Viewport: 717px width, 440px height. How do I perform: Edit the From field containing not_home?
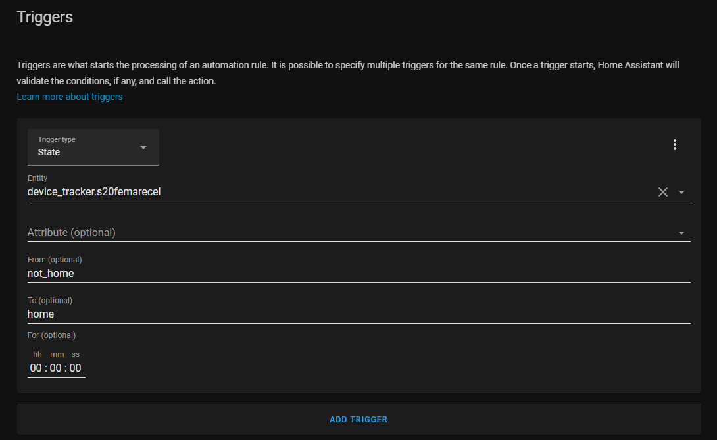pyautogui.click(x=329, y=274)
